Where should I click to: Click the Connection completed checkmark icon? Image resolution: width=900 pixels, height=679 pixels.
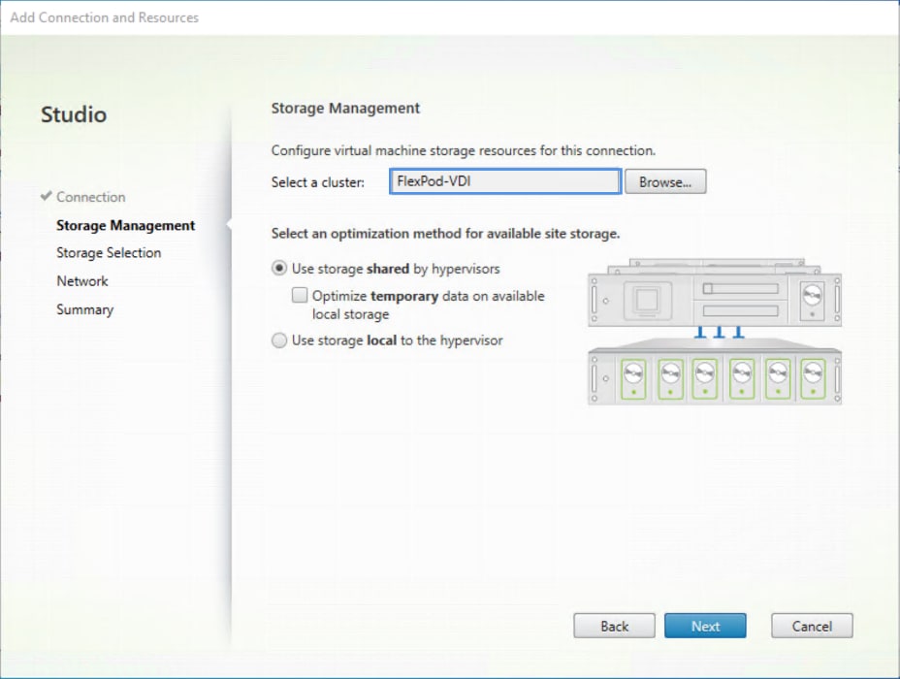click(x=47, y=196)
